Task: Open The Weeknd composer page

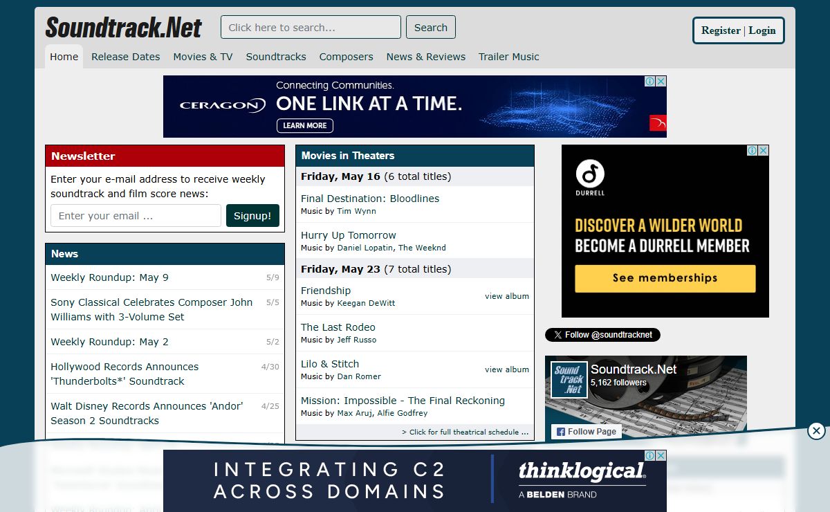Action: [x=422, y=248]
